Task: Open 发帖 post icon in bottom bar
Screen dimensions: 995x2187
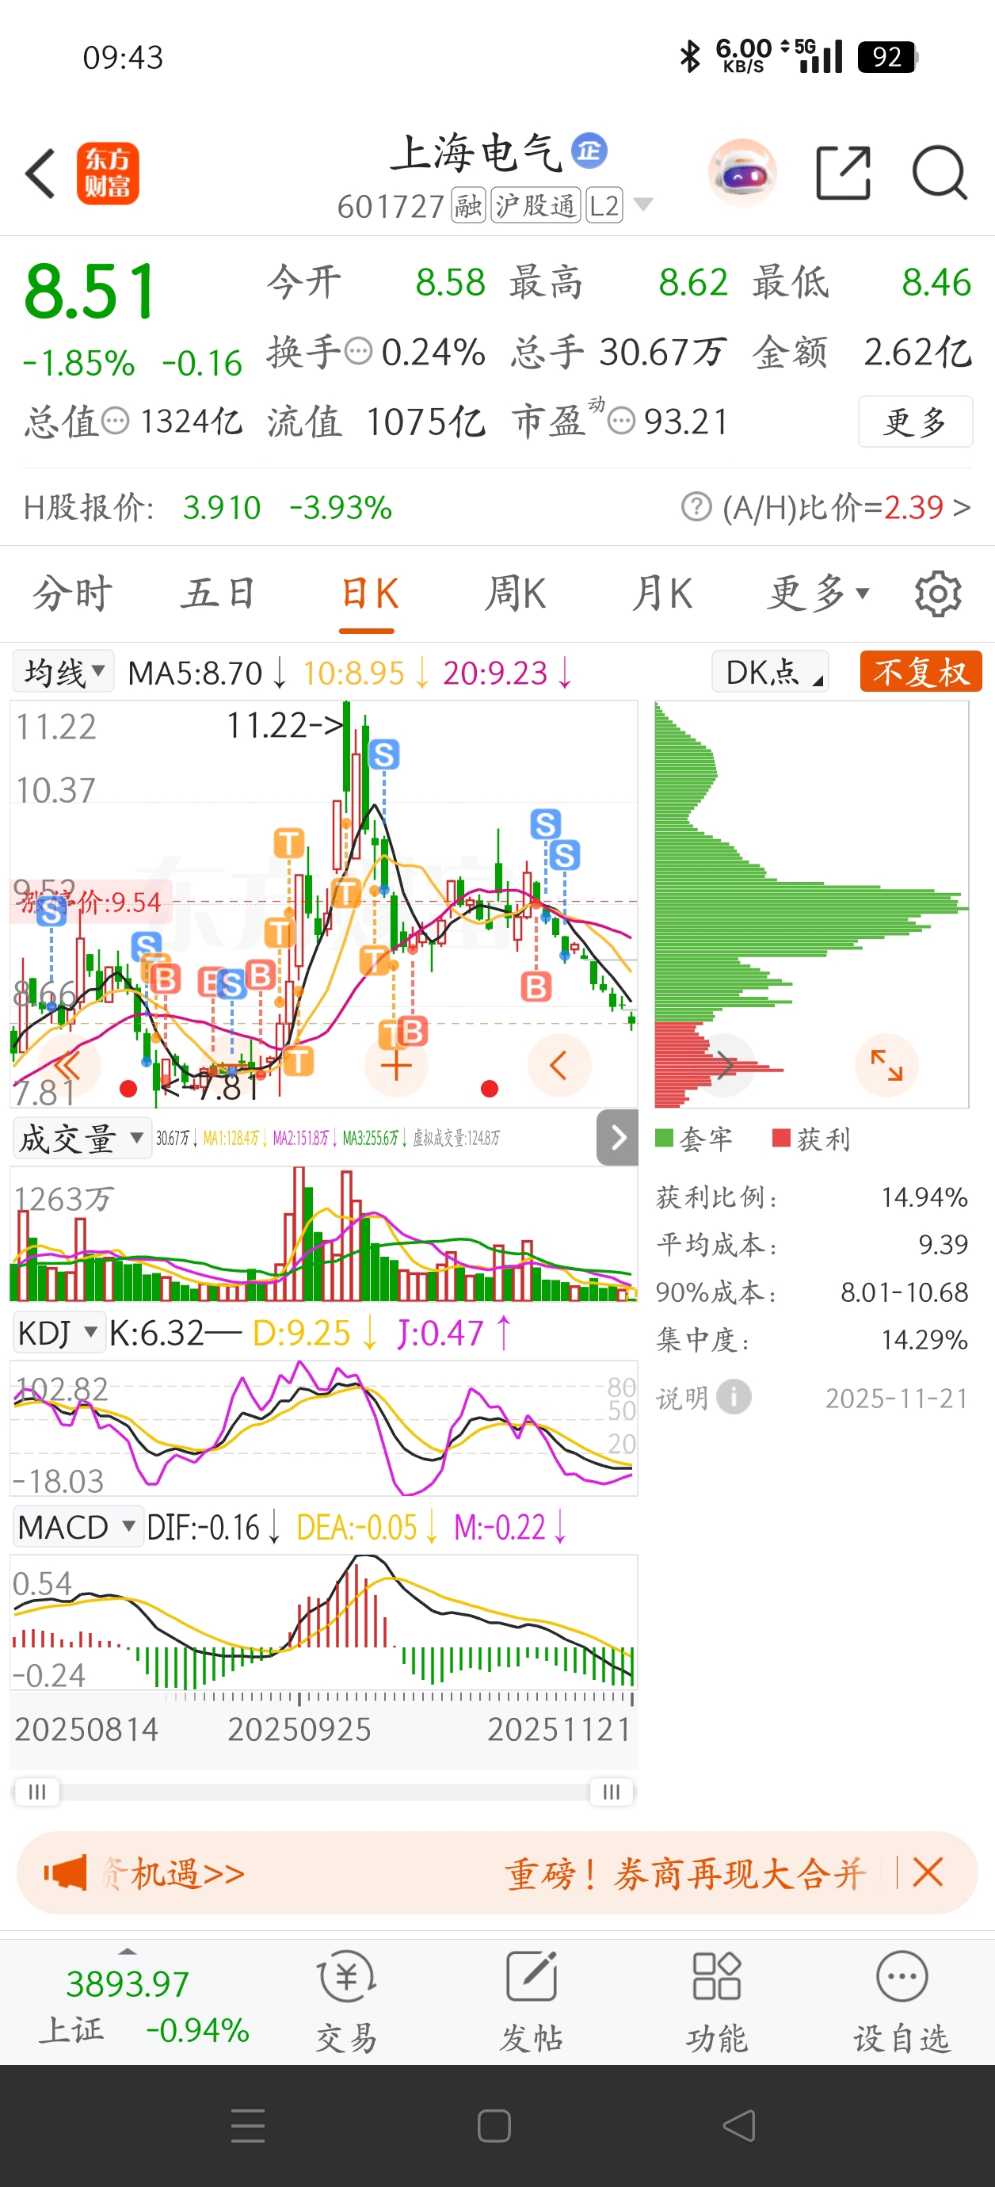Action: coord(532,2002)
